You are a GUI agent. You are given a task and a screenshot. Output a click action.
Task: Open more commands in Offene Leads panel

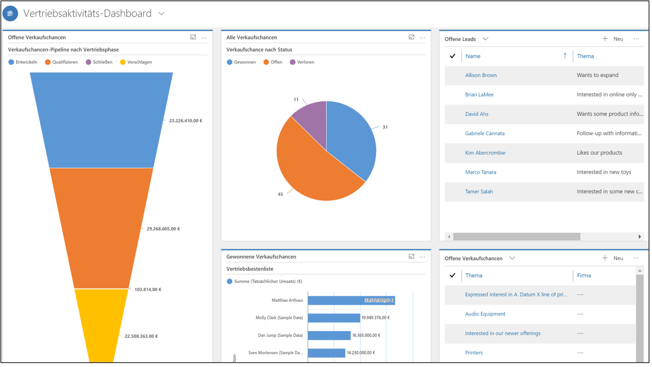point(636,39)
